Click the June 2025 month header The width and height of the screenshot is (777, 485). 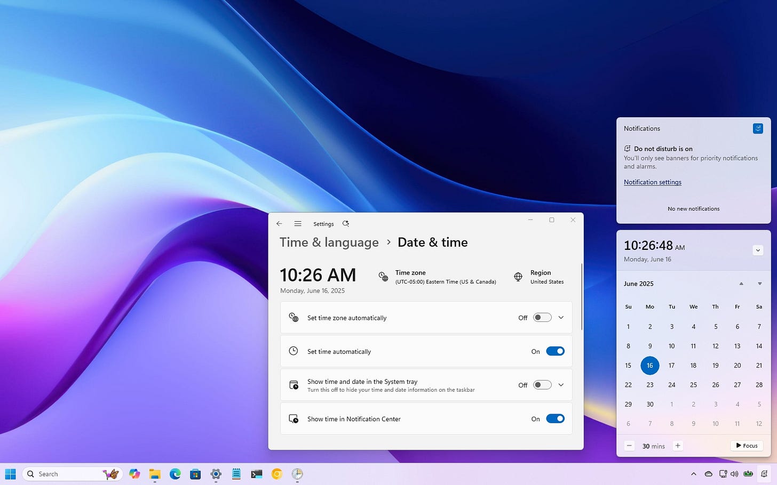click(x=639, y=284)
